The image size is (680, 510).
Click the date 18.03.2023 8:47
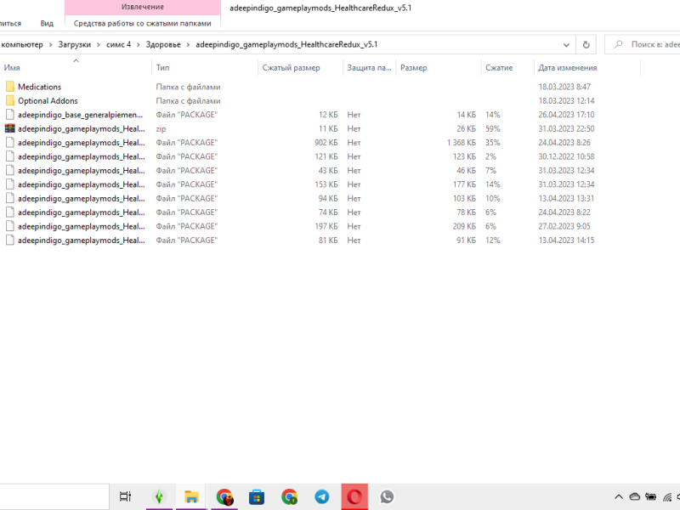(x=564, y=87)
